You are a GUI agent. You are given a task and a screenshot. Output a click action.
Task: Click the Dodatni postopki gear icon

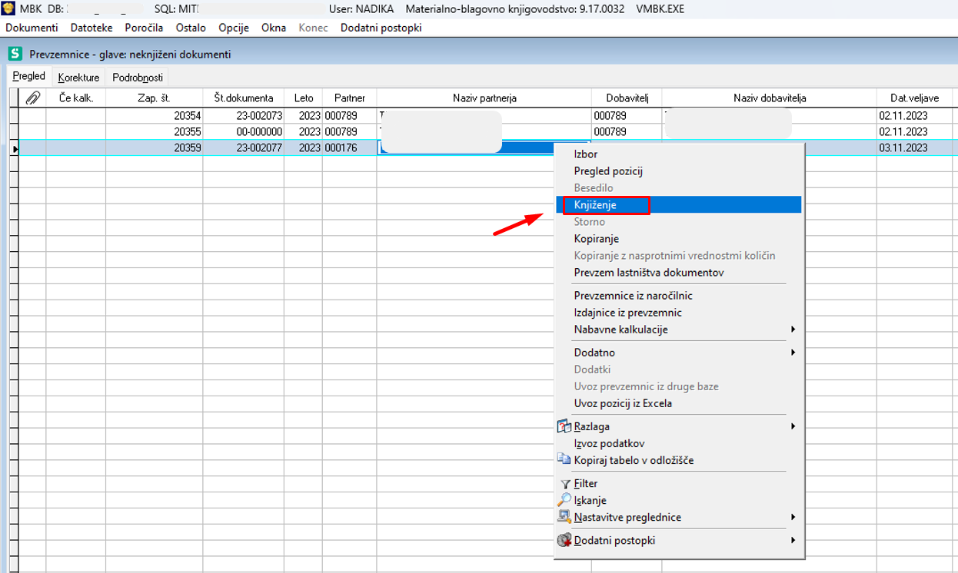tap(564, 540)
